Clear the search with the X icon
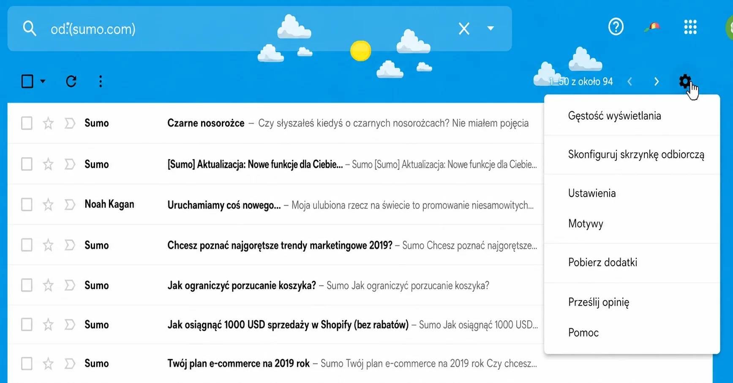The width and height of the screenshot is (733, 383). (x=464, y=29)
